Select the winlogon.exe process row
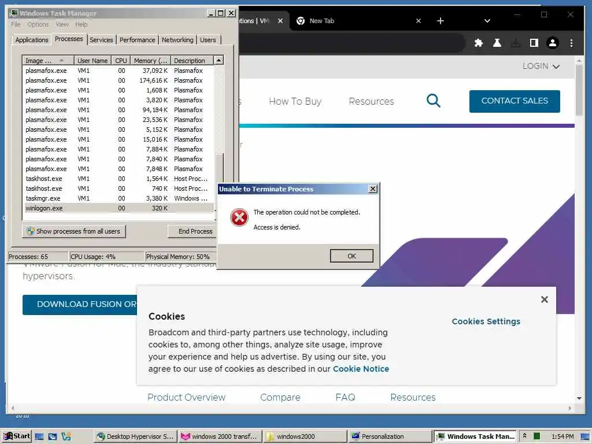This screenshot has width=592, height=444. 119,208
